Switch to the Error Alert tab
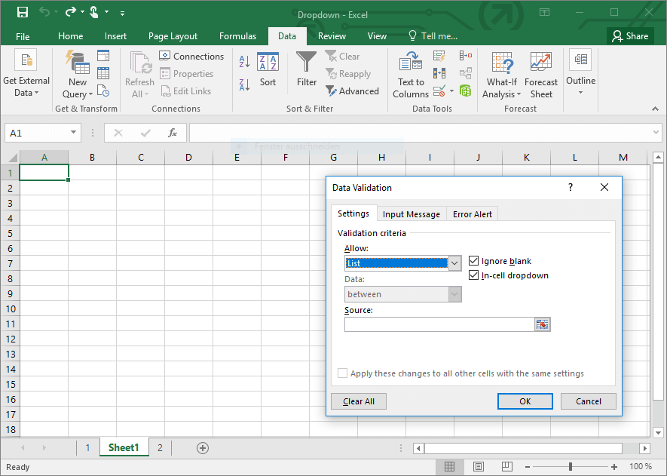This screenshot has width=667, height=476. (x=472, y=214)
